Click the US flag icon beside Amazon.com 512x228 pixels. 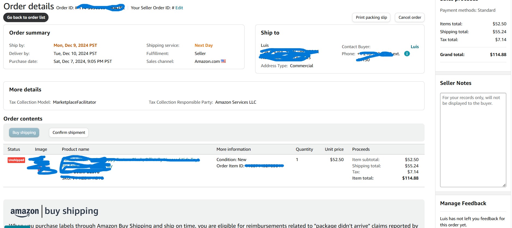223,61
